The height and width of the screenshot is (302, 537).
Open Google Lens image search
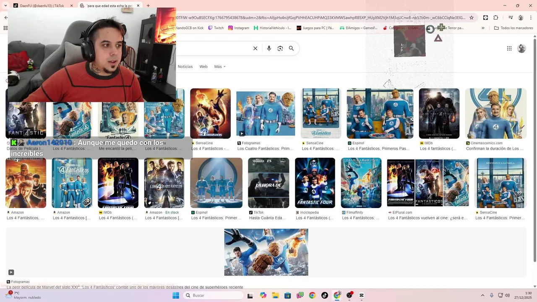(280, 48)
